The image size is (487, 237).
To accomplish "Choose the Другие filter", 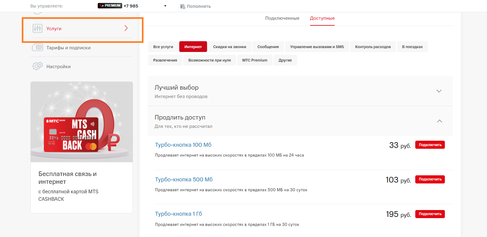I will tap(285, 60).
